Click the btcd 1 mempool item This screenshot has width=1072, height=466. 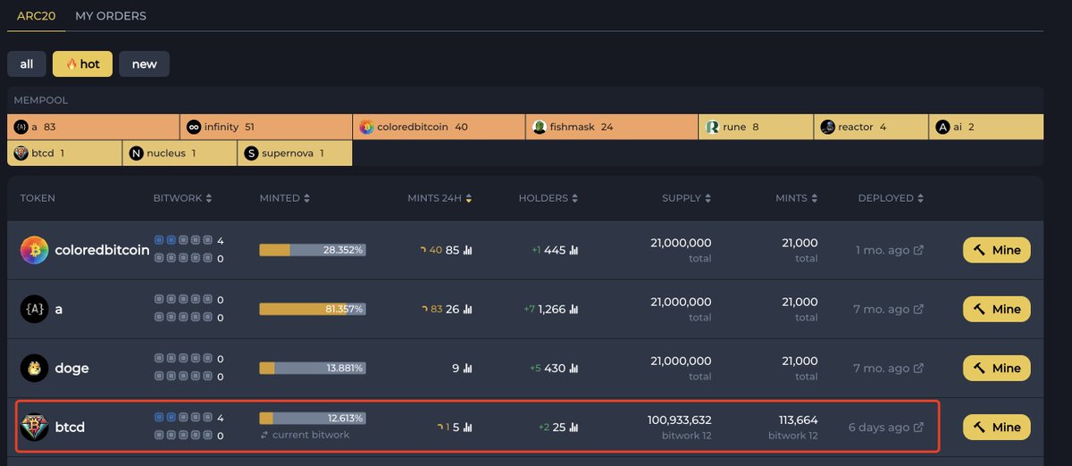pyautogui.click(x=64, y=154)
